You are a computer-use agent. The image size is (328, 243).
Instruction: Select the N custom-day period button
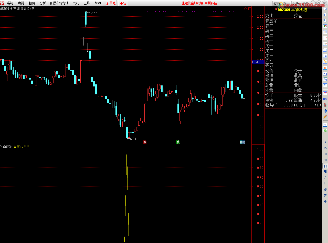click(325, 184)
